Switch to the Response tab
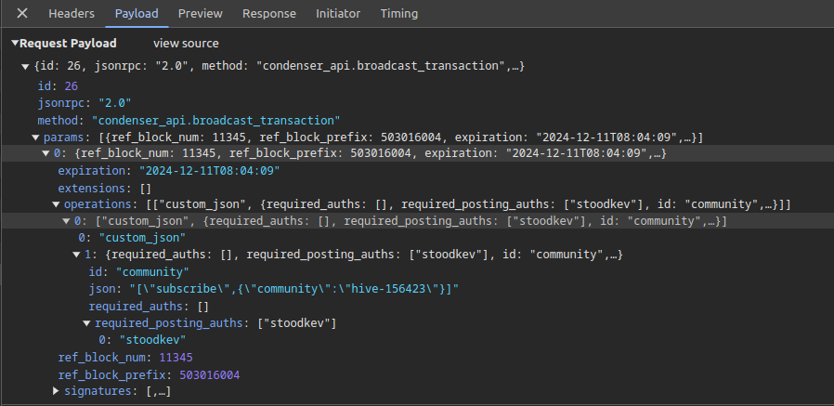The width and height of the screenshot is (834, 406). click(268, 14)
